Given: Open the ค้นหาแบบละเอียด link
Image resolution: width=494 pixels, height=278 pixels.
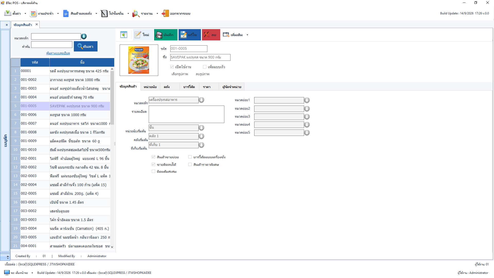Looking at the screenshot, I should click(x=58, y=53).
